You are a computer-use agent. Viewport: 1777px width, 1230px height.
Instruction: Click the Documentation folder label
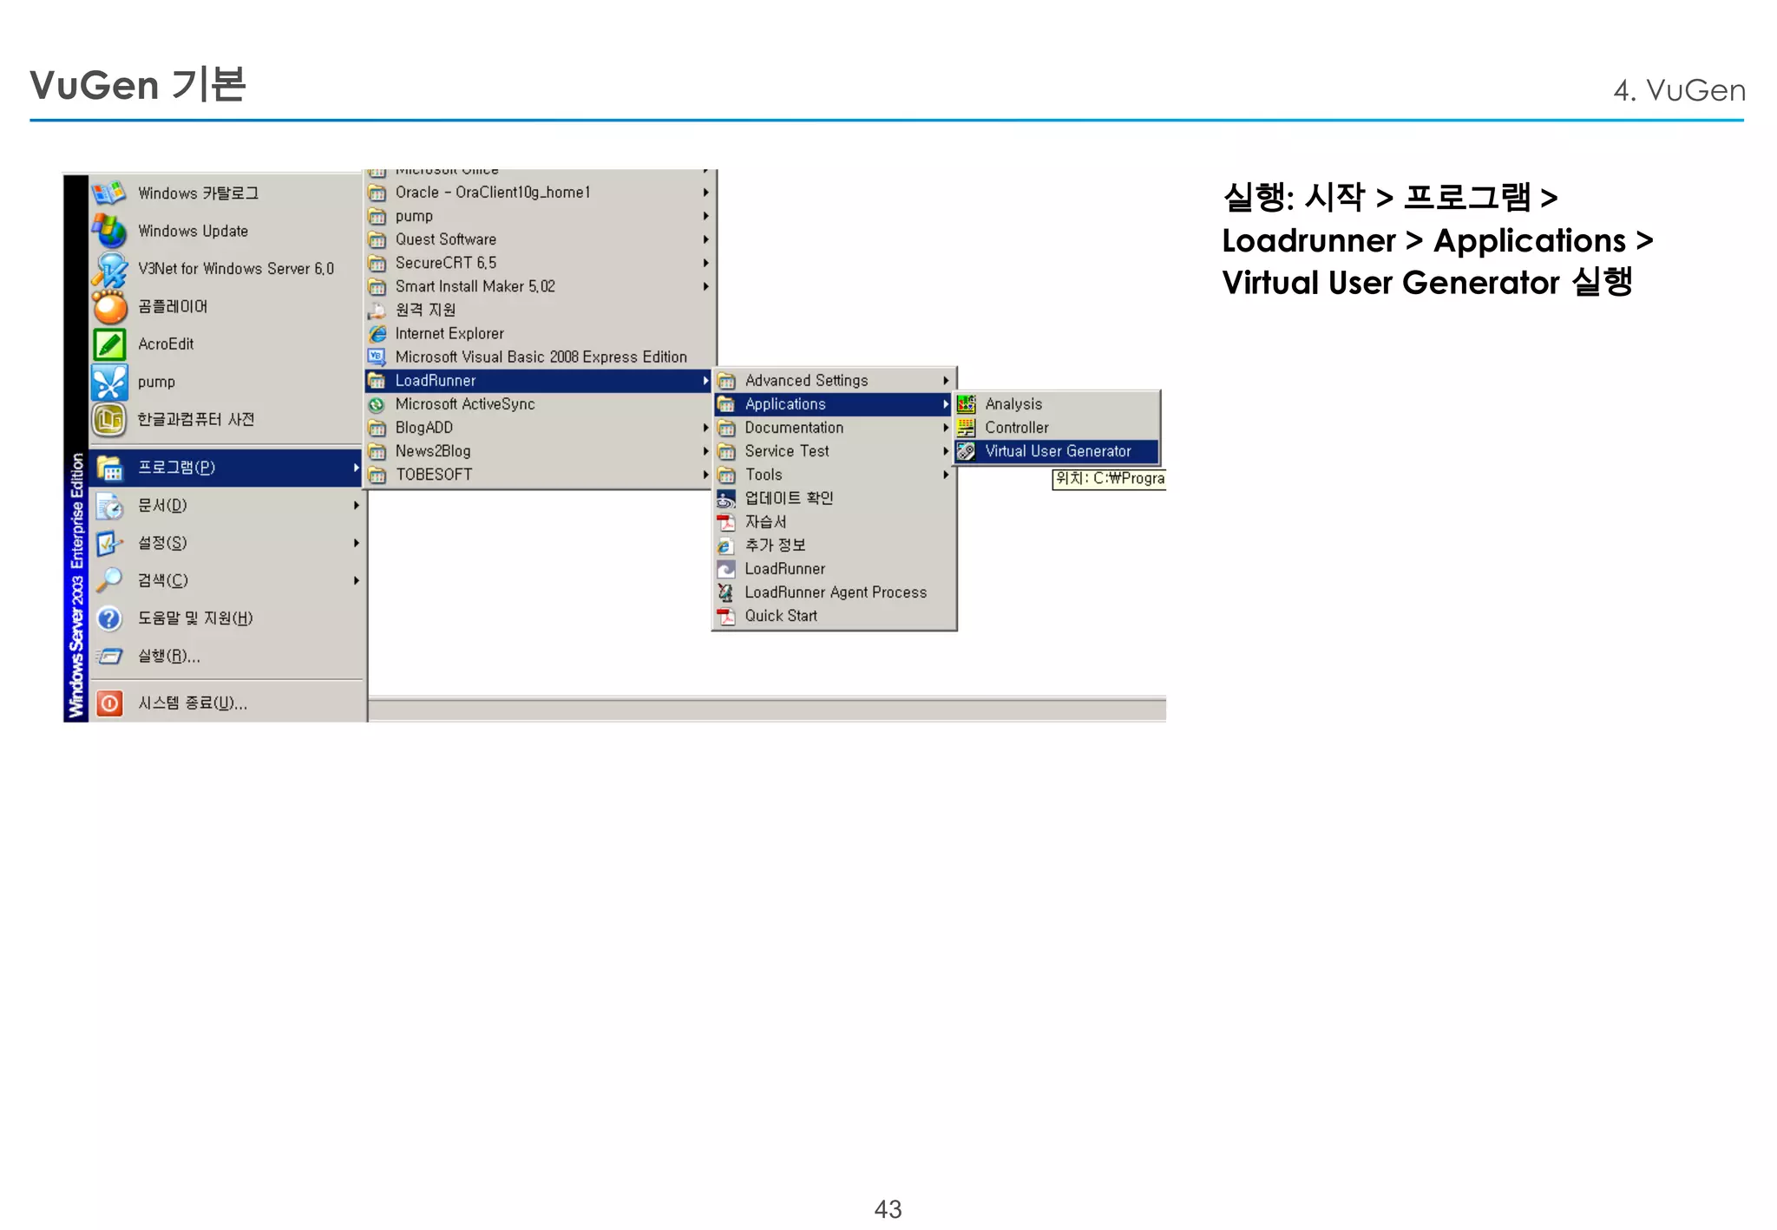tap(794, 428)
